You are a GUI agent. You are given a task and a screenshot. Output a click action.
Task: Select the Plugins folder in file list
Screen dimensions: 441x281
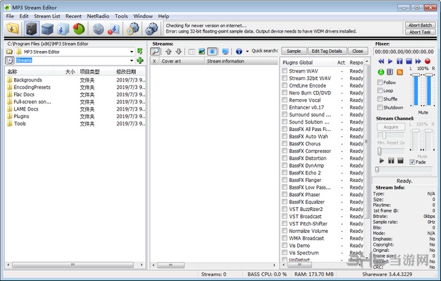click(22, 116)
